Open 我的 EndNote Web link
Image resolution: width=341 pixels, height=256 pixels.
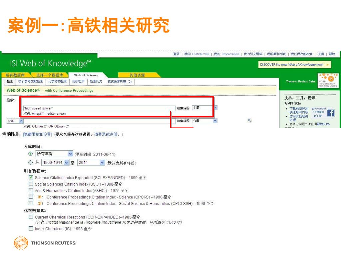click(x=196, y=54)
